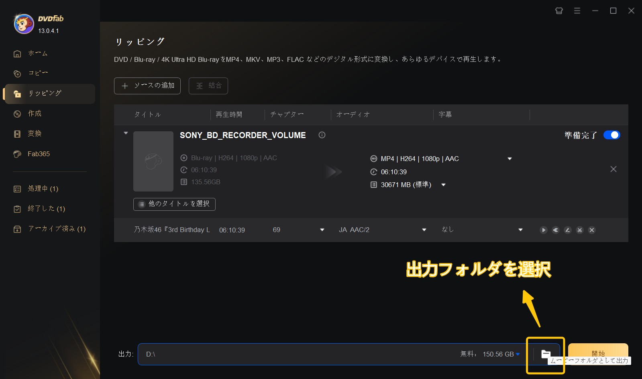Open the 変換 module
Screen dimensions: 642x379
click(x=35, y=134)
